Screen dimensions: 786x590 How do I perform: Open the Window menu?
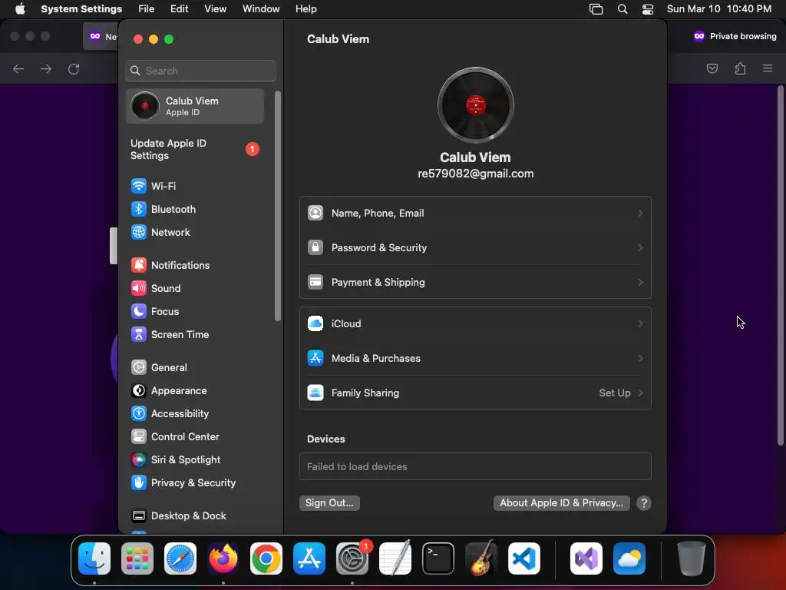261,9
